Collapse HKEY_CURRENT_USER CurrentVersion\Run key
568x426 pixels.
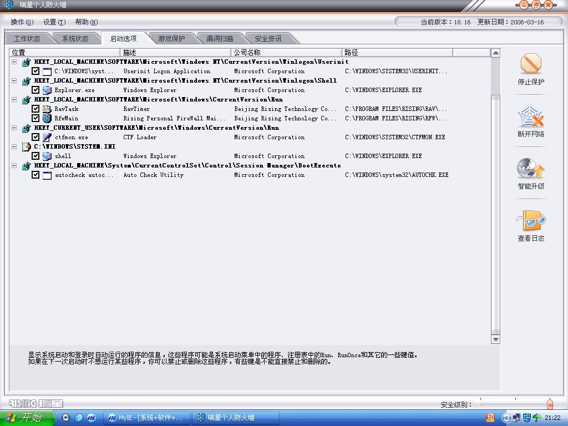(14, 128)
